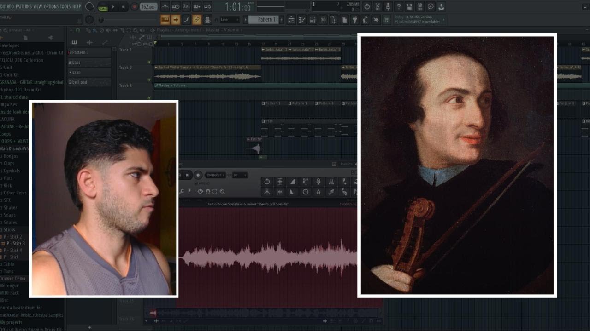The image size is (590, 331).
Task: Expand the Bongos browser folder
Action: click(11, 156)
